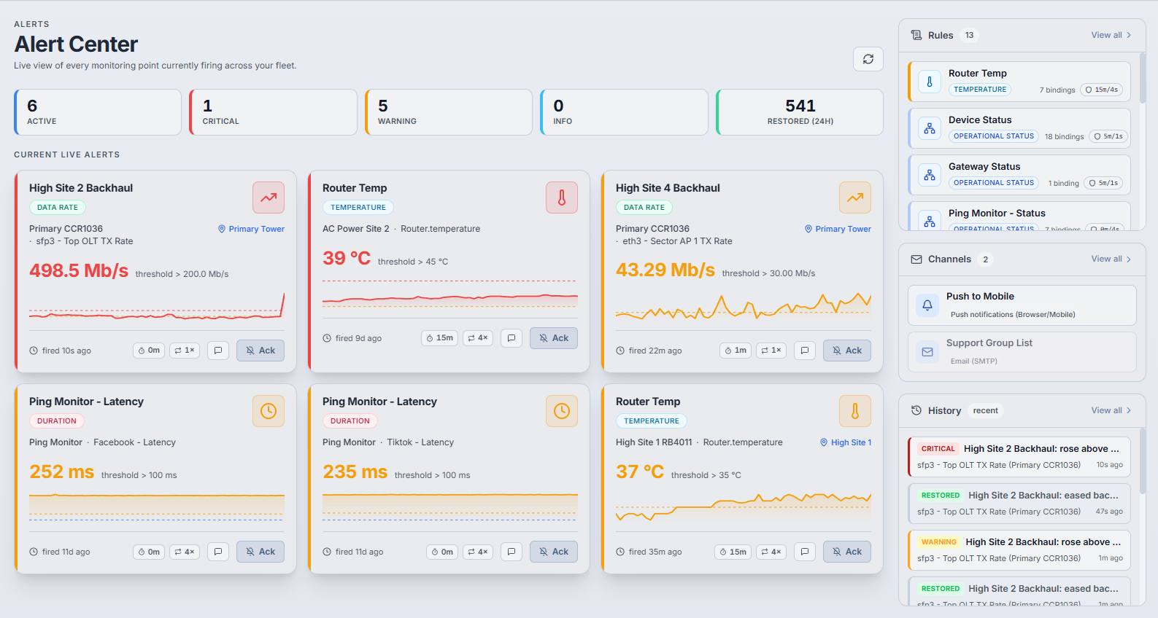Click network icon of Device Status rule
1158x618 pixels.
click(x=930, y=128)
